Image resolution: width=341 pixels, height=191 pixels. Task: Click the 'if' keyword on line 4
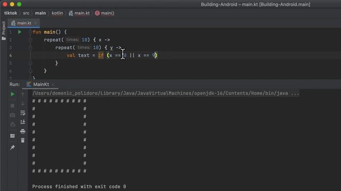coord(101,55)
